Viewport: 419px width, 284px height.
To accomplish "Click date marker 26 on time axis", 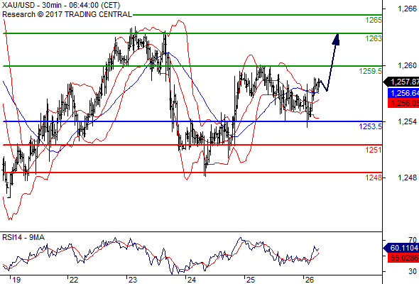I will pyautogui.click(x=309, y=280).
